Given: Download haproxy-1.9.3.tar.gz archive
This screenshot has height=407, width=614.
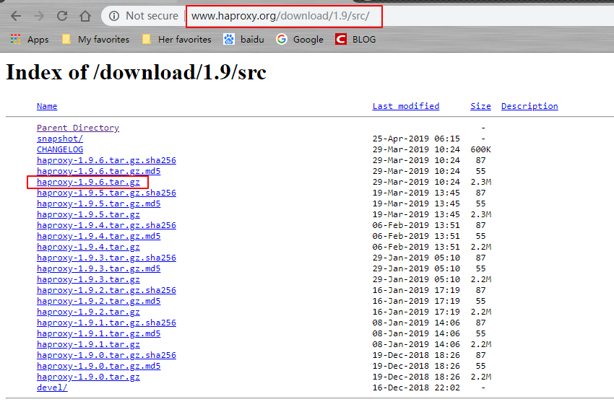Looking at the screenshot, I should [x=88, y=279].
